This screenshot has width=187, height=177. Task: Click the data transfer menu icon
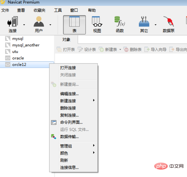(54, 137)
